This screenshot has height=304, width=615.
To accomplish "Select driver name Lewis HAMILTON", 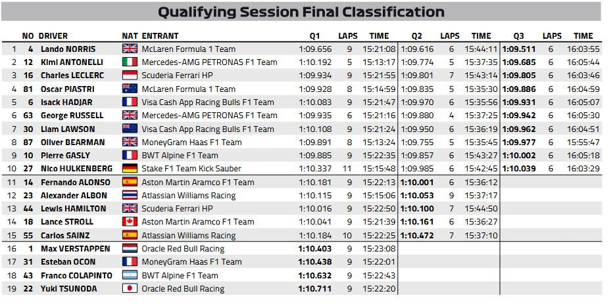I will 73,209.
